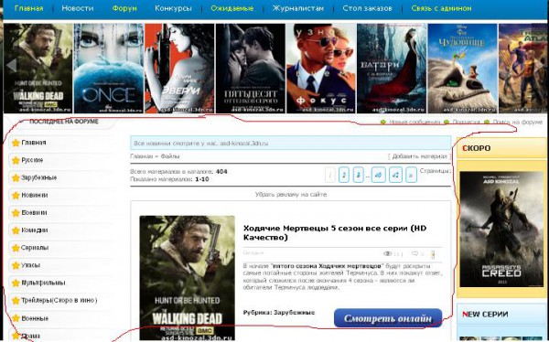The image size is (549, 342).
Task: Click the comments bubble icon in article
Action: coord(414,253)
